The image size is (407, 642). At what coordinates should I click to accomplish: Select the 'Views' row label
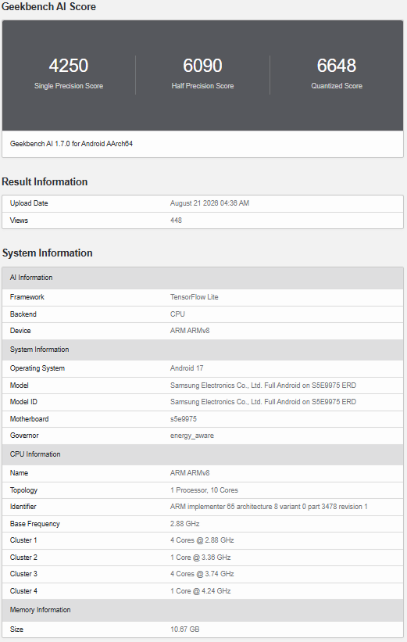(x=20, y=221)
